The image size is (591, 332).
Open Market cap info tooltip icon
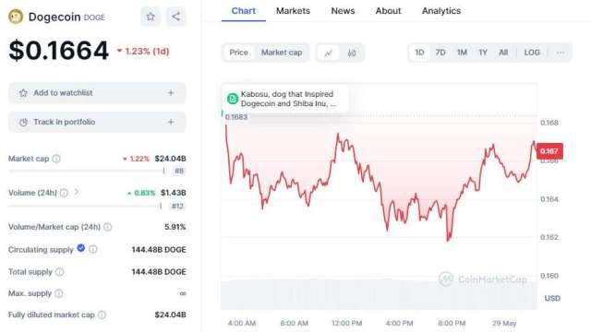point(56,159)
